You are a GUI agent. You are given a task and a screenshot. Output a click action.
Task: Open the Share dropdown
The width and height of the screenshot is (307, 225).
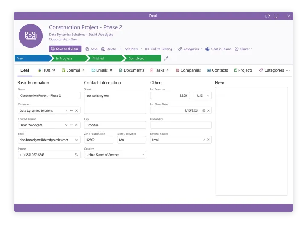click(x=243, y=49)
